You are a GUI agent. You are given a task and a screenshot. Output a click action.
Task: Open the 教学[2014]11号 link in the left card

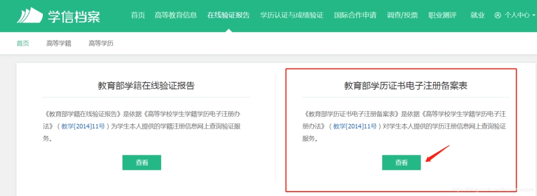[x=83, y=126]
